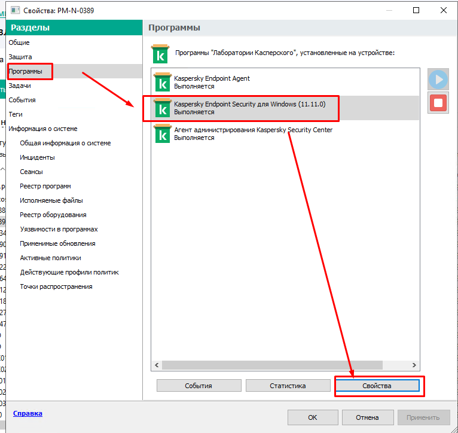Image resolution: width=458 pixels, height=433 pixels.
Task: Select Информация о системе section
Action: coord(43,129)
